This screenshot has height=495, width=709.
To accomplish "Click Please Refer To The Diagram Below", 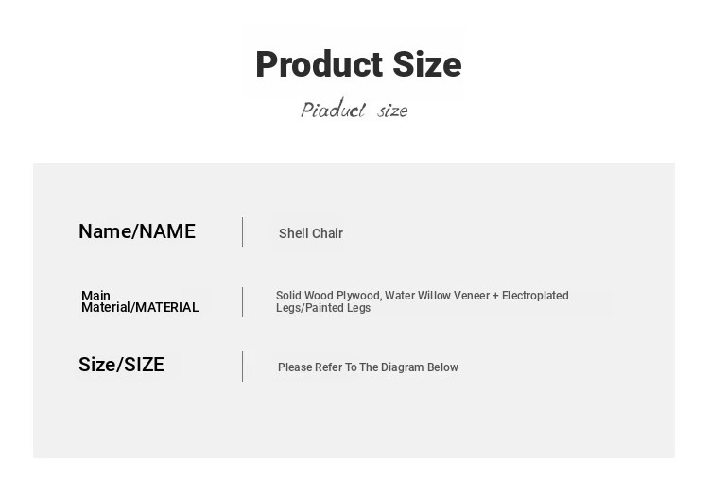I will coord(368,367).
